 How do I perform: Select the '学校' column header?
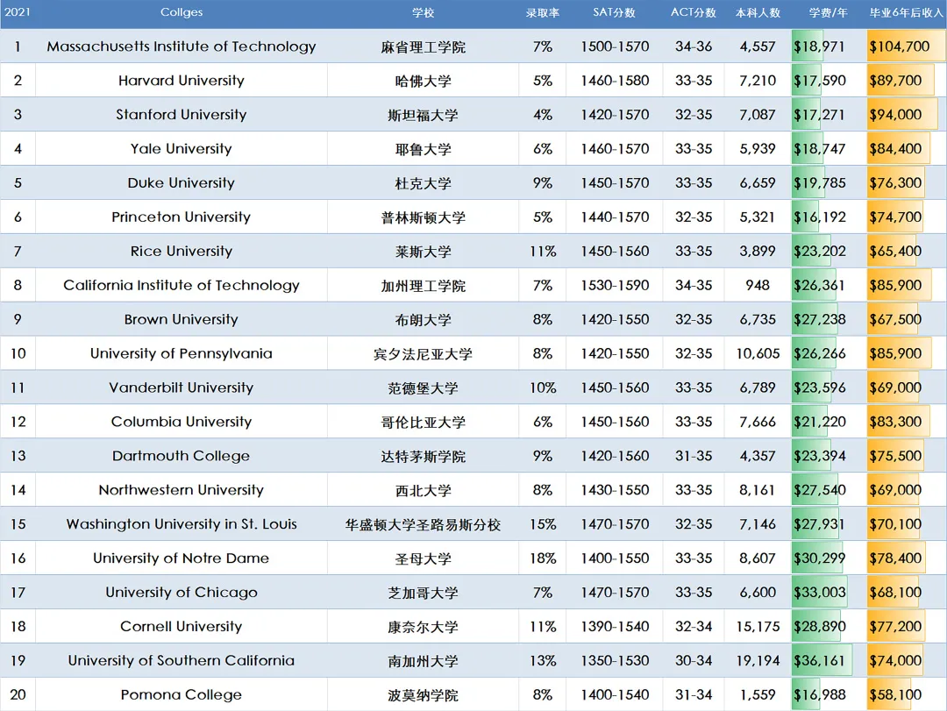[x=423, y=12]
